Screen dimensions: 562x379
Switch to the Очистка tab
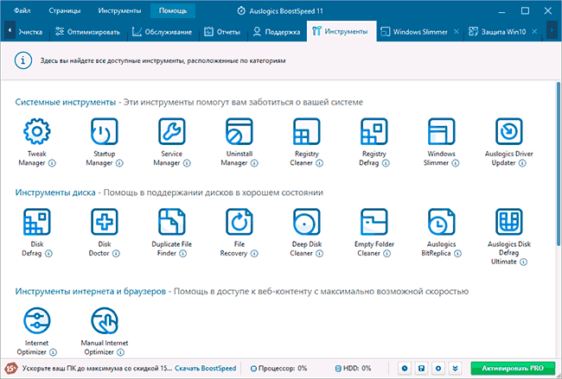click(30, 32)
